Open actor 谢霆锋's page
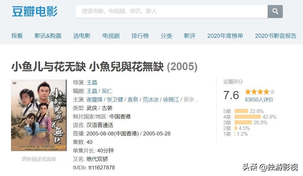Screen dimensions: 303x176 95,99
